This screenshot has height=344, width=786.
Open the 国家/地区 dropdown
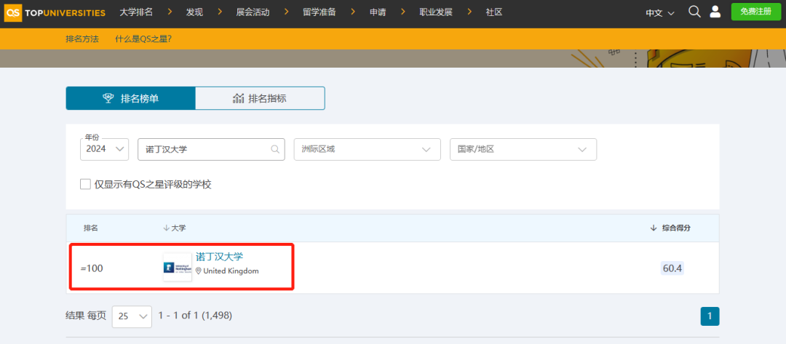(x=523, y=149)
